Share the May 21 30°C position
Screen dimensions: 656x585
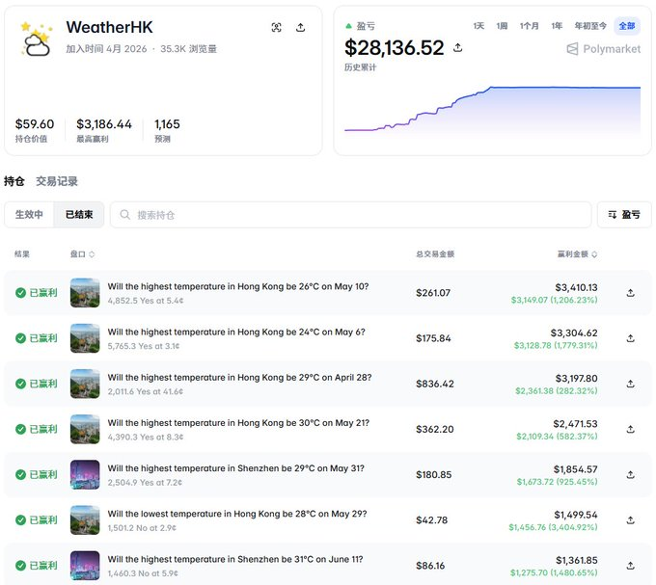pos(631,429)
